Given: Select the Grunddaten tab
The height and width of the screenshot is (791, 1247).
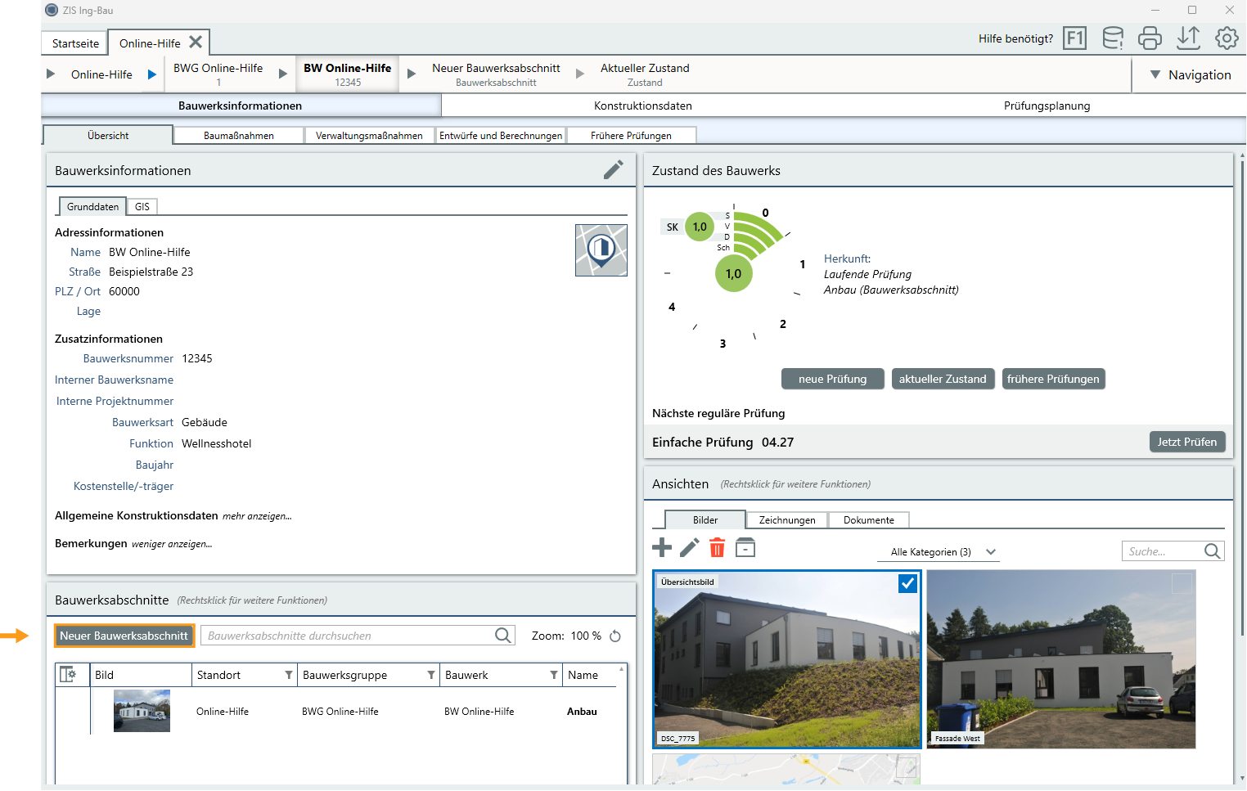Looking at the screenshot, I should (93, 207).
